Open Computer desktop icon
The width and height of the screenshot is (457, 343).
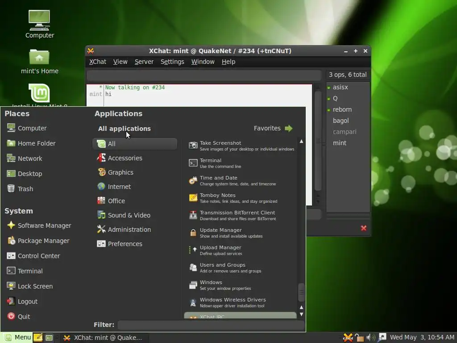click(x=39, y=25)
